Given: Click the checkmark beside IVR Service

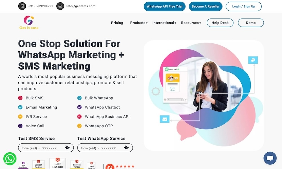Looking at the screenshot, I should (20, 117).
